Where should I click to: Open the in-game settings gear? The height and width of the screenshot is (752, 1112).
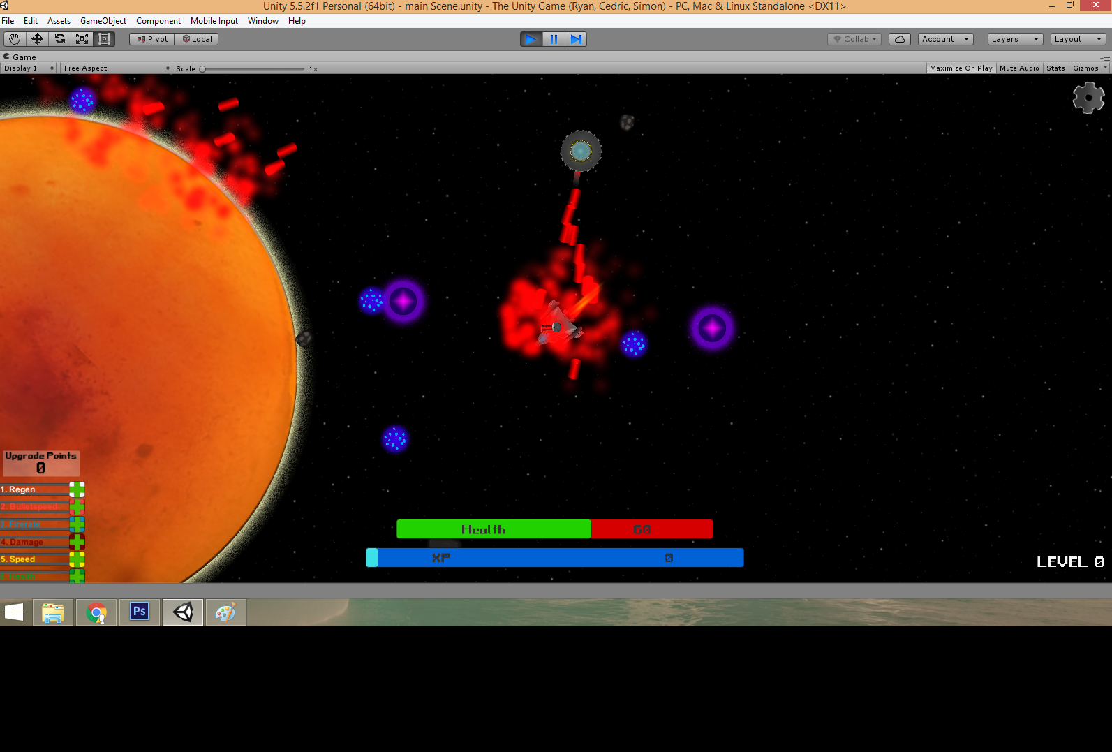pyautogui.click(x=1088, y=98)
